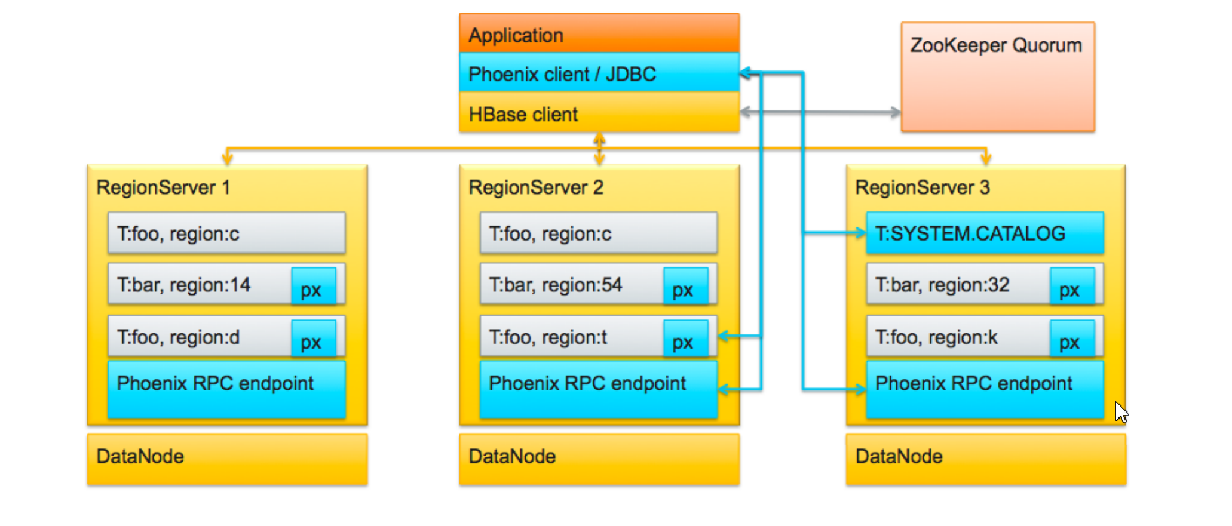Select T:foo, region:c in RegionServer 1
The height and width of the screenshot is (526, 1232).
tap(226, 233)
